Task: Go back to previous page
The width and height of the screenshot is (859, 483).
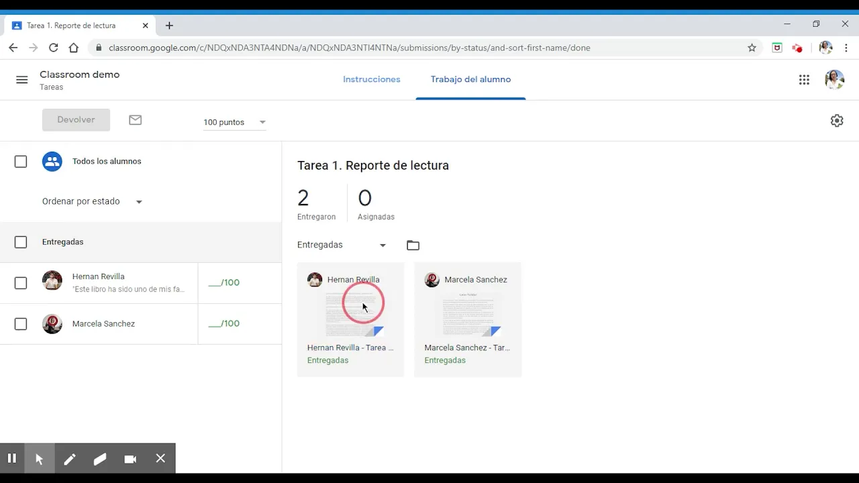Action: pos(13,48)
